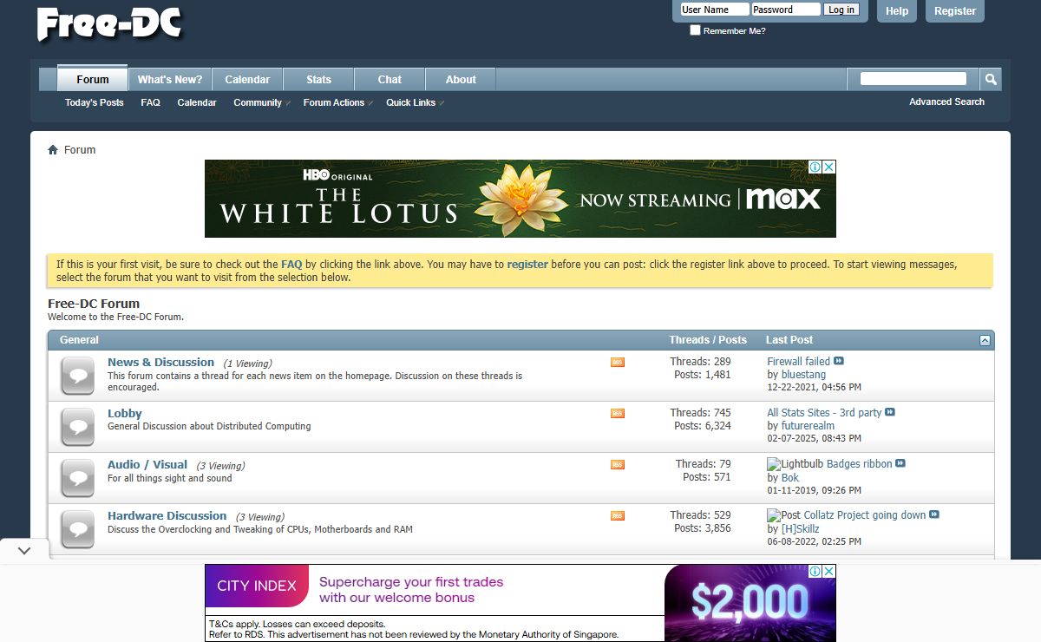The image size is (1041, 642).
Task: Collapse the General category section
Action: pos(985,340)
